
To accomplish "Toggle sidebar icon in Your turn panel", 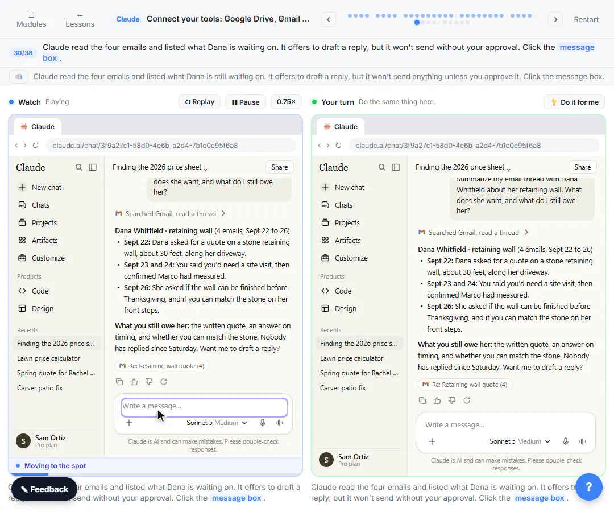I will point(396,167).
